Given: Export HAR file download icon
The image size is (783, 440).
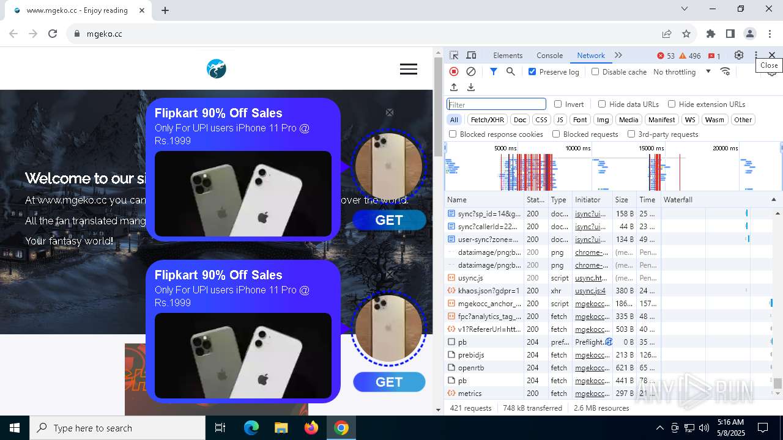Looking at the screenshot, I should 471,87.
